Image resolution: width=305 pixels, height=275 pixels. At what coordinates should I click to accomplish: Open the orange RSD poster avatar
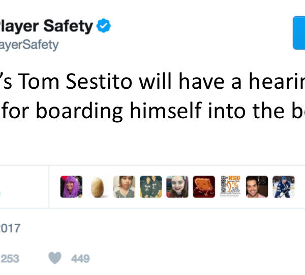click(x=230, y=187)
